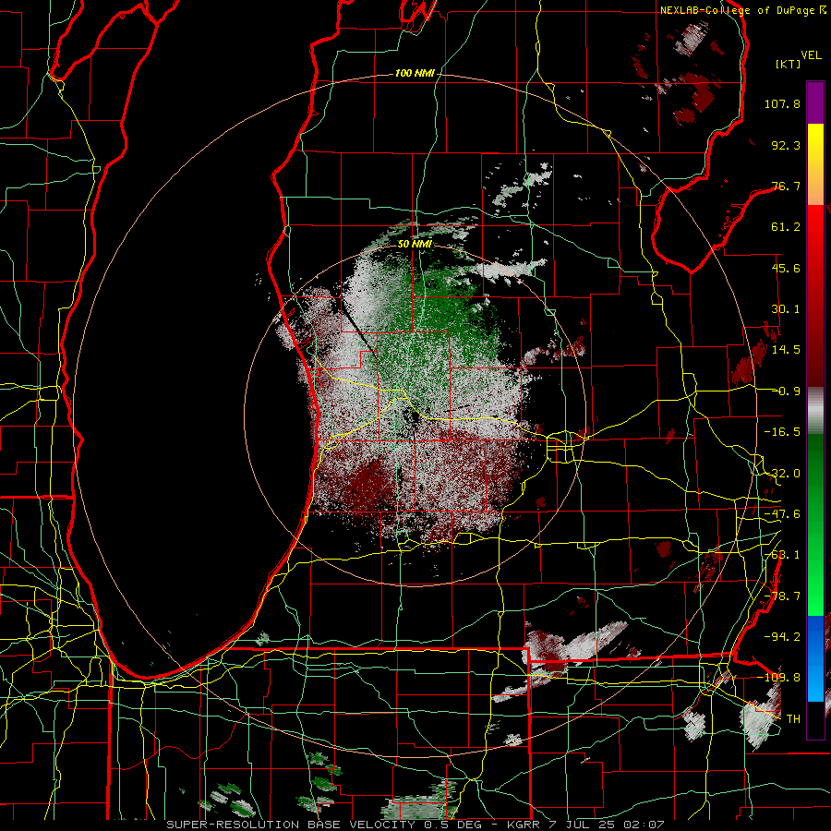Click the Super-Resolution Base Velocity caption
The image size is (831, 831).
(415, 825)
